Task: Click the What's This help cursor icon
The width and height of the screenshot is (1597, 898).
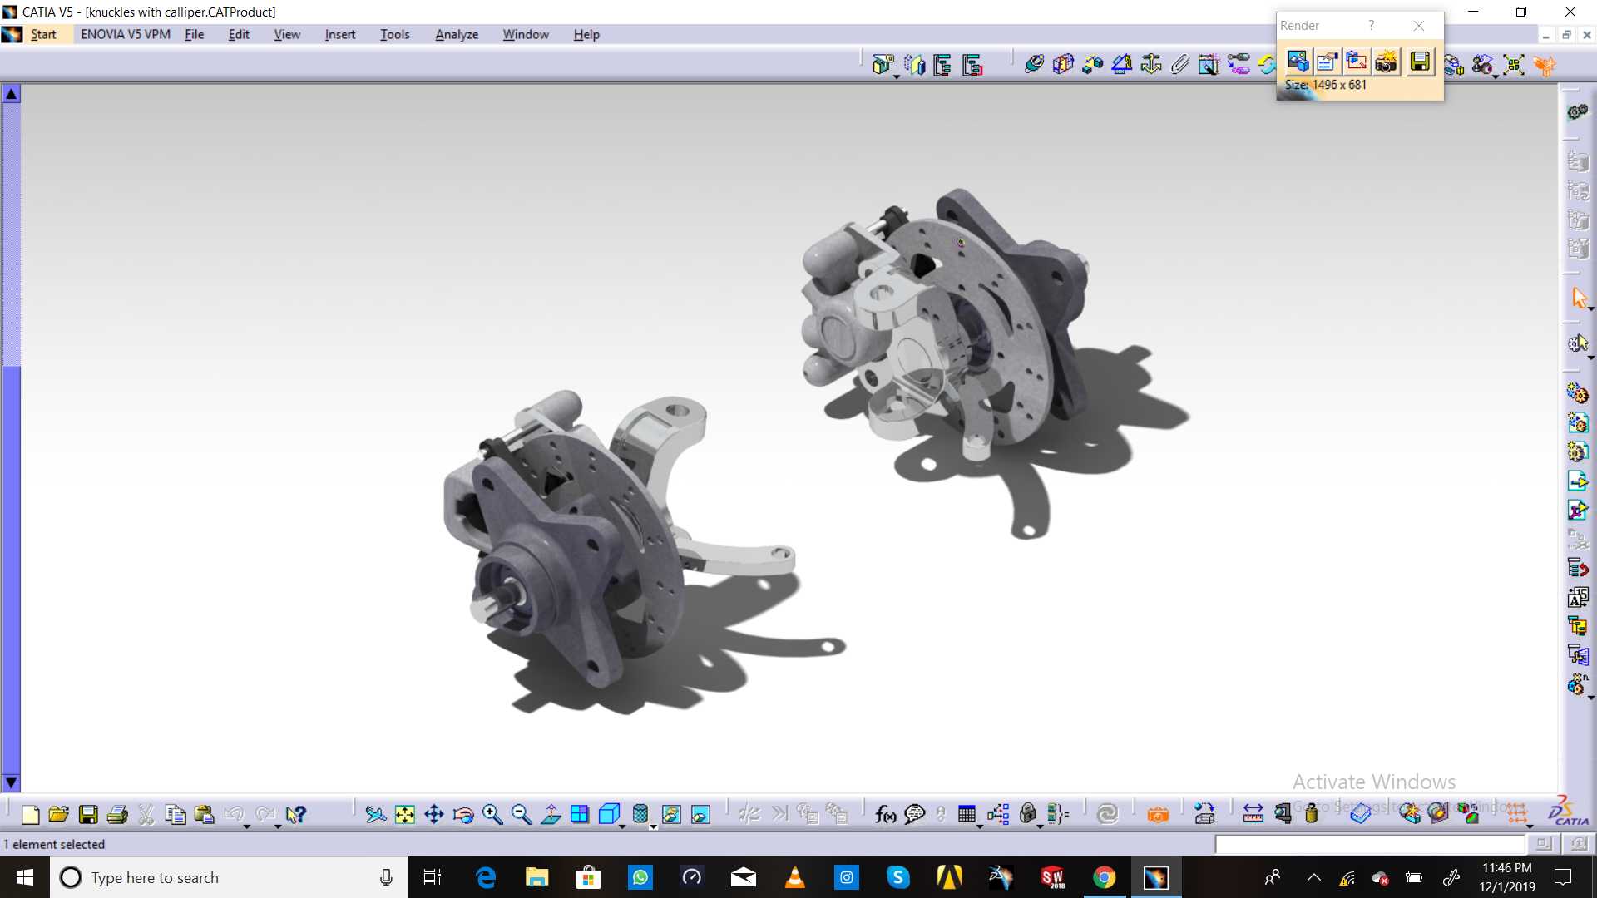Action: [296, 815]
